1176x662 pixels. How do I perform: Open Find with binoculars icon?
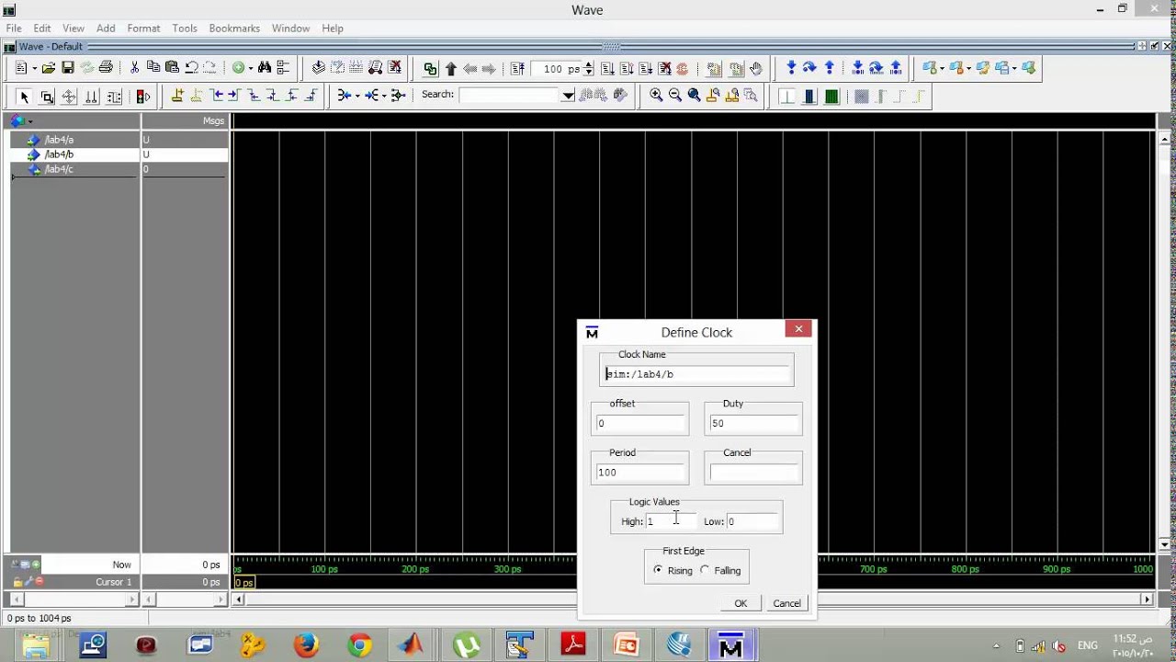265,68
